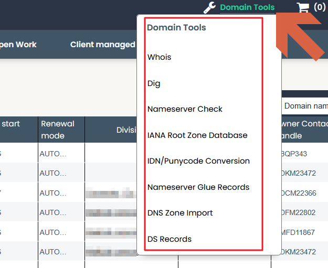Select IDN/Punycode Conversion option

click(x=198, y=161)
